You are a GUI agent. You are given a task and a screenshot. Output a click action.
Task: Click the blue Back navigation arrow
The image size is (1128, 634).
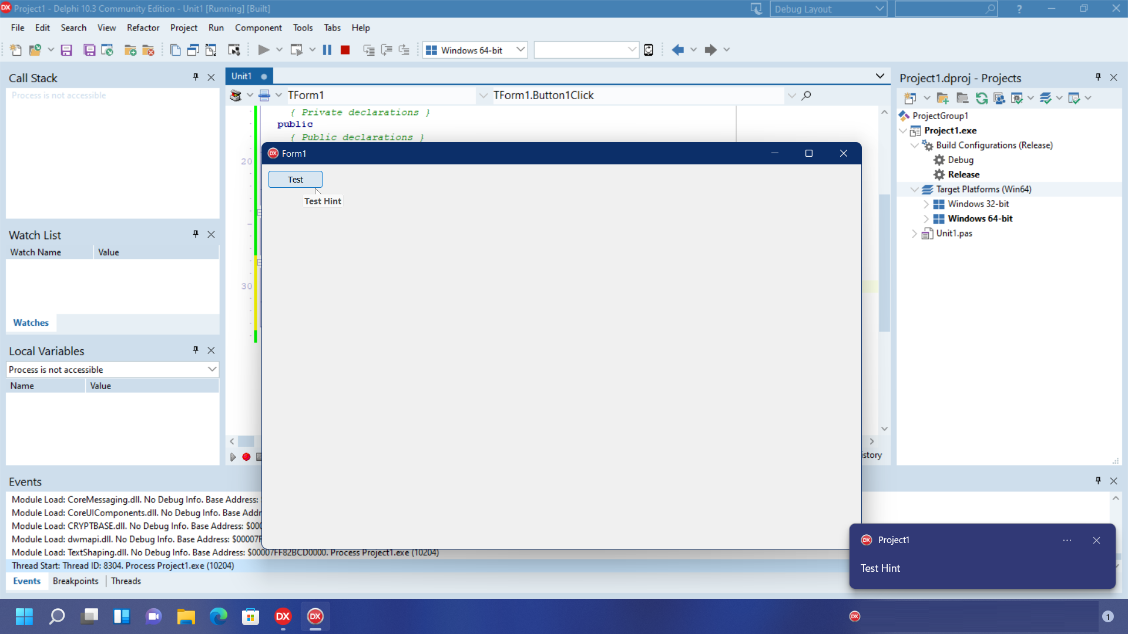point(678,50)
